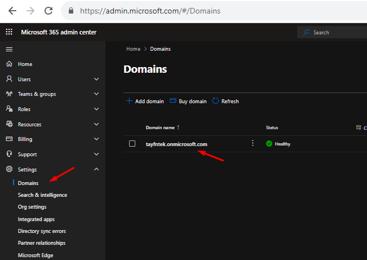Click the Buy domain button
Image resolution: width=367 pixels, height=260 pixels.
point(188,102)
